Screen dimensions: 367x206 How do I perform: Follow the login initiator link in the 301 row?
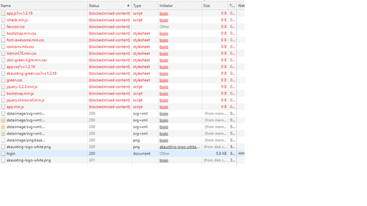click(x=164, y=160)
